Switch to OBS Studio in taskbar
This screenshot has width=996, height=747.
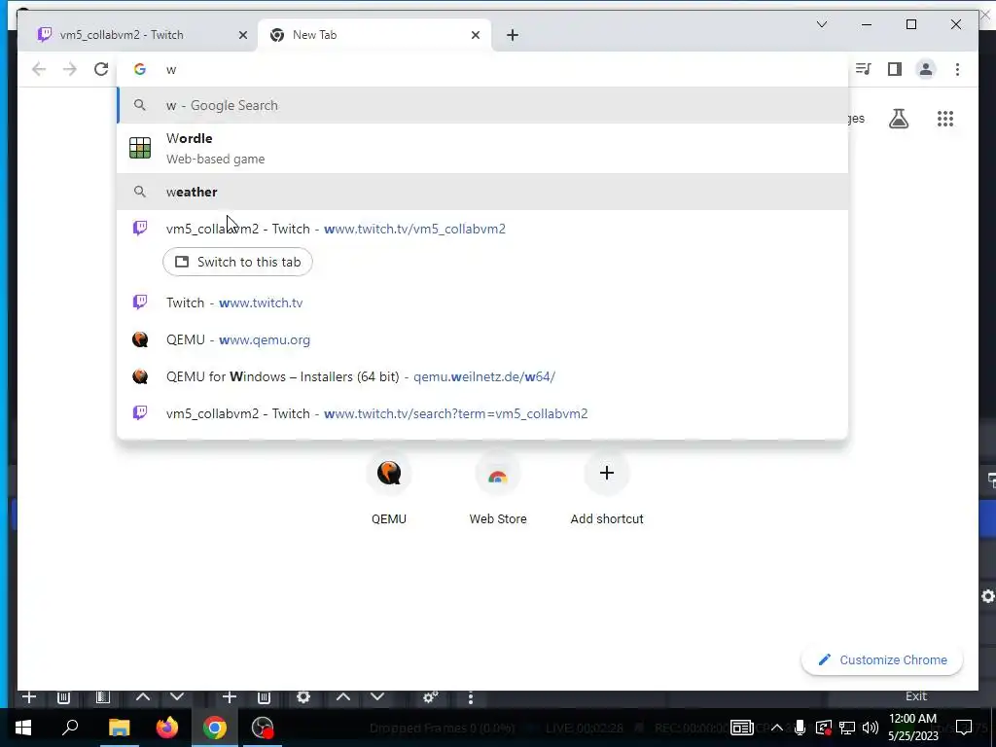pyautogui.click(x=263, y=728)
